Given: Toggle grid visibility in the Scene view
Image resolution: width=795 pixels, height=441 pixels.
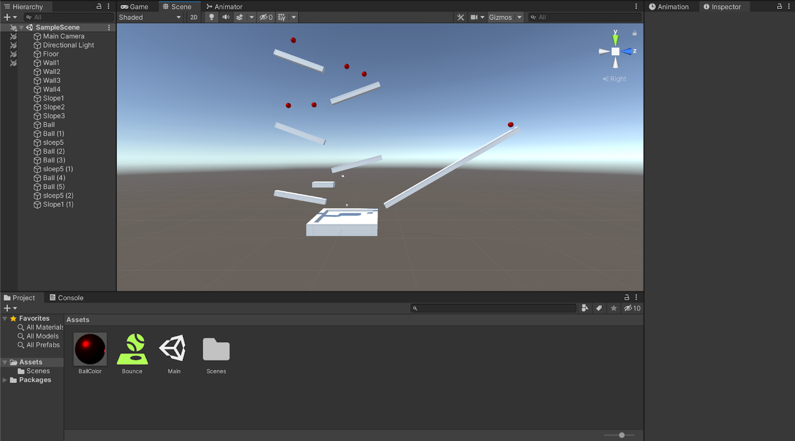Looking at the screenshot, I should coord(282,17).
